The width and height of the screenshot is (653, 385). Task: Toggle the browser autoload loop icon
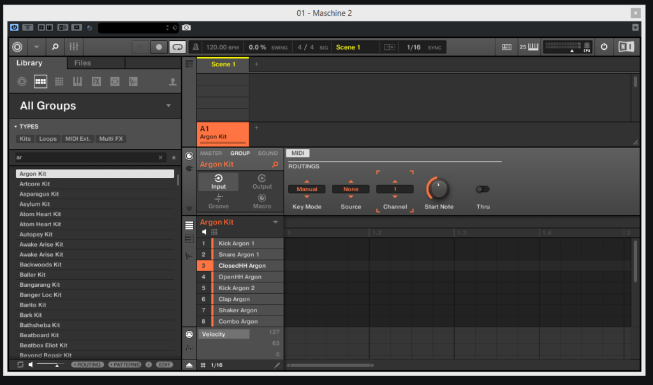pos(20,365)
